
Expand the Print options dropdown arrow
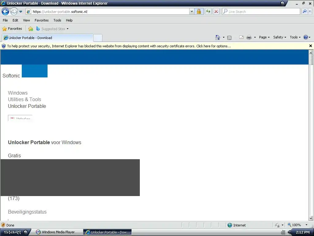(255, 37)
